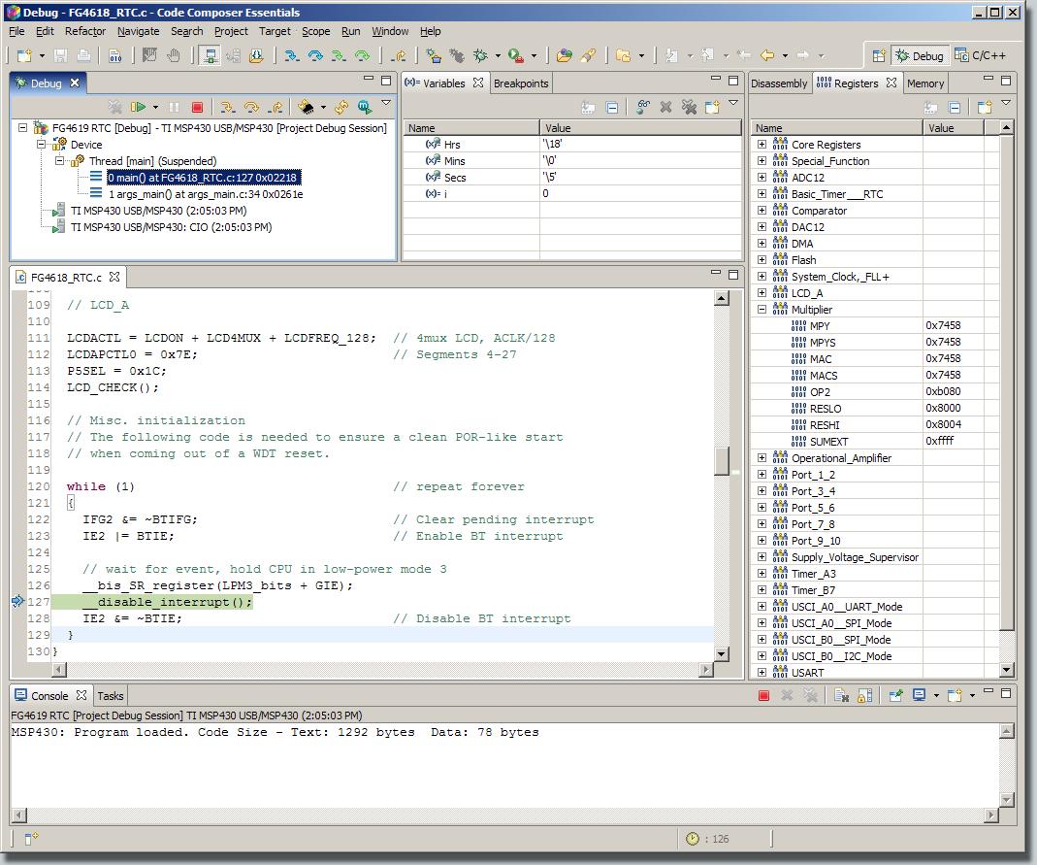The height and width of the screenshot is (865, 1037).
Task: Expand the ADC12 register group
Action: point(762,178)
